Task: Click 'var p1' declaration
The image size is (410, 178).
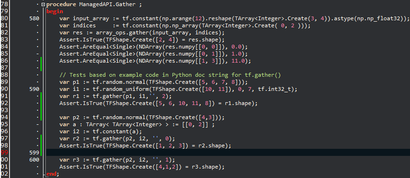Action: pos(69,82)
